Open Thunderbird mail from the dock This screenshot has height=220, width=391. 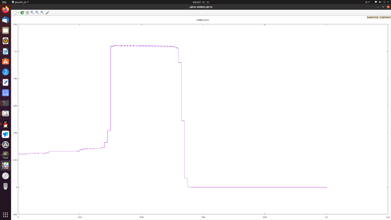(x=6, y=20)
